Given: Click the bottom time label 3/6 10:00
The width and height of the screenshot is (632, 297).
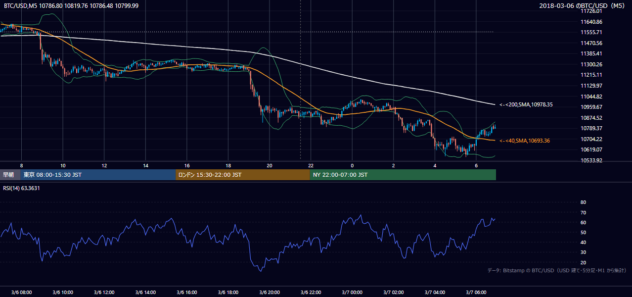Looking at the screenshot, I should point(63,293).
